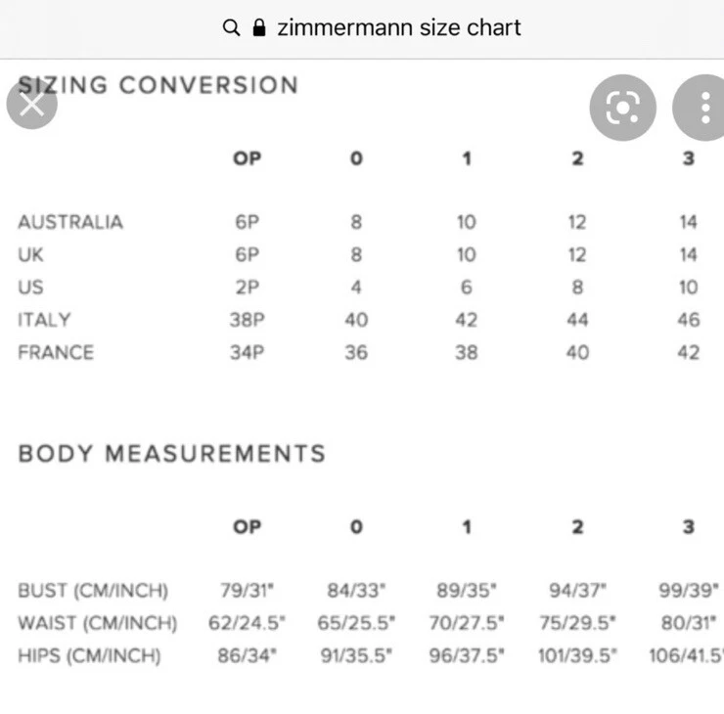Viewport: 724px width, 714px height.
Task: Open Google Lens visual search icon
Action: click(623, 108)
